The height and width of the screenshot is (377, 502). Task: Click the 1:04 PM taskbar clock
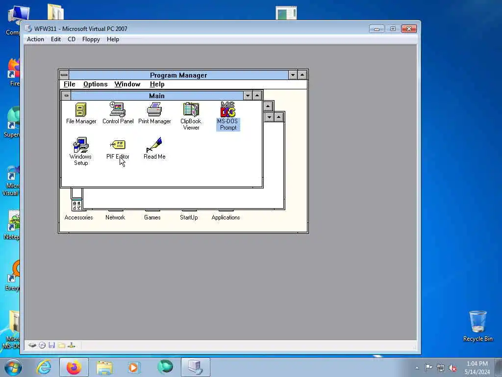pyautogui.click(x=477, y=364)
